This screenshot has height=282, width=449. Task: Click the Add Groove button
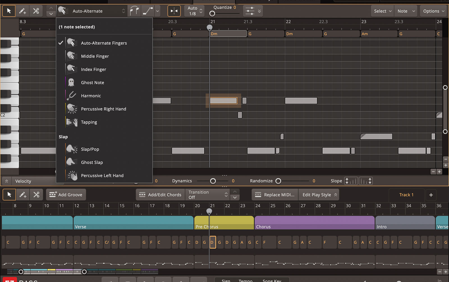coord(66,195)
